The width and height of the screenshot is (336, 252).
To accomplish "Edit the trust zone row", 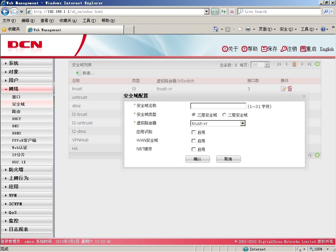I will coord(283,89).
